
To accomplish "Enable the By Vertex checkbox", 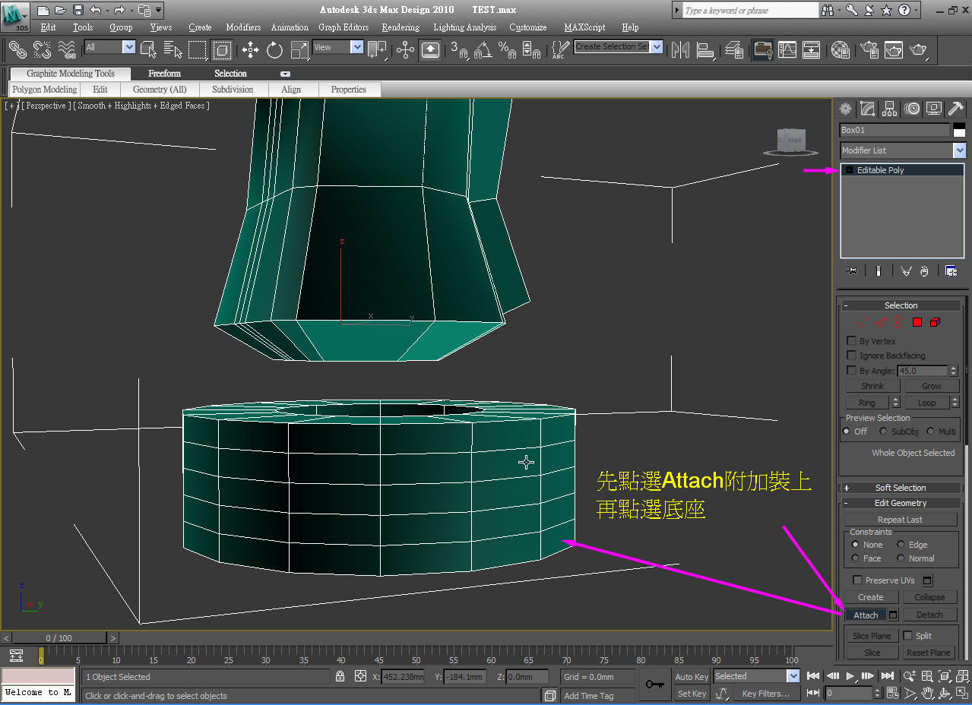I will [x=851, y=341].
